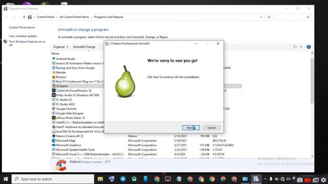Open View installed updates link
Image resolution: width=328 pixels, height=184 pixels.
(23, 36)
